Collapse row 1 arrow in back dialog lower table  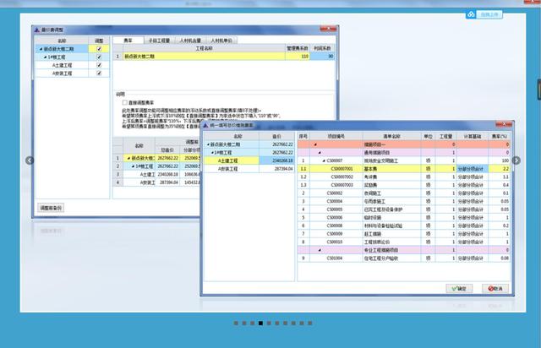(x=129, y=158)
